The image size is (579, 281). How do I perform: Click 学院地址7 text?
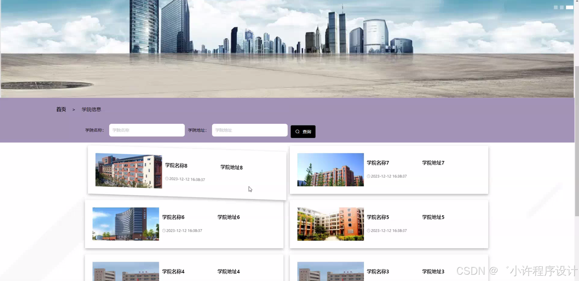433,163
